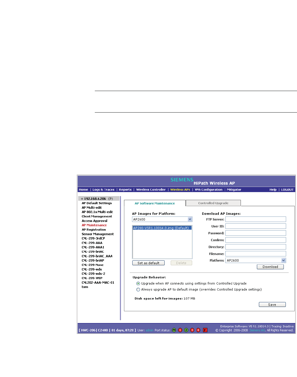Select CNL-209-wds-2 in sidebar
Screen dimensions: 297x377
(93, 274)
